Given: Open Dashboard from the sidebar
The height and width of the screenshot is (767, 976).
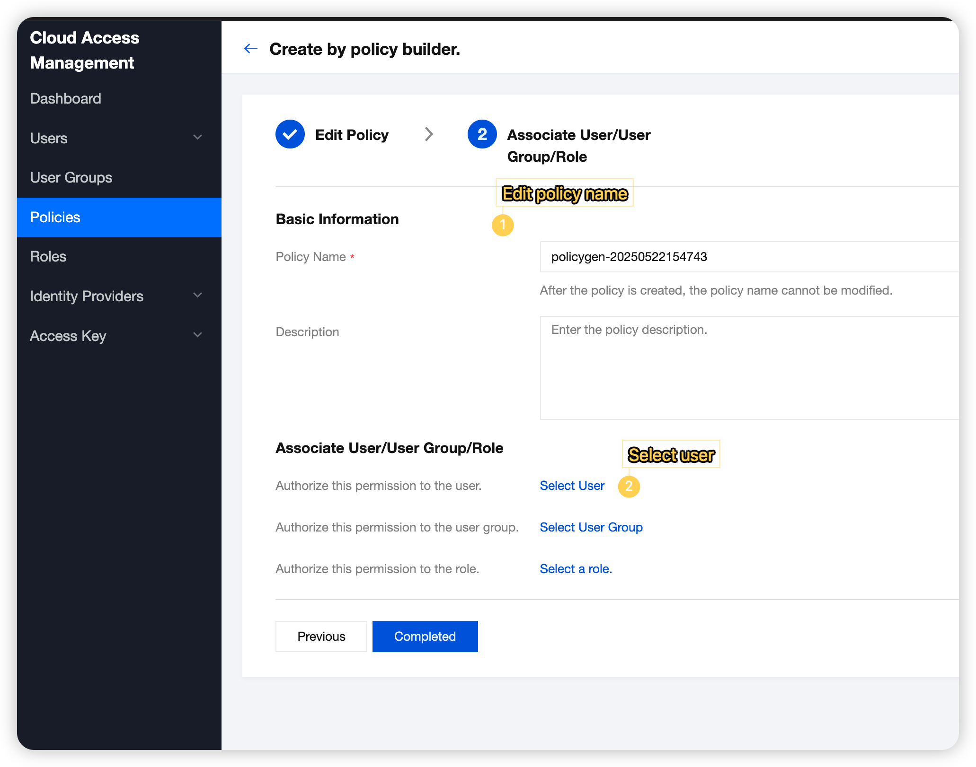Looking at the screenshot, I should pyautogui.click(x=65, y=98).
